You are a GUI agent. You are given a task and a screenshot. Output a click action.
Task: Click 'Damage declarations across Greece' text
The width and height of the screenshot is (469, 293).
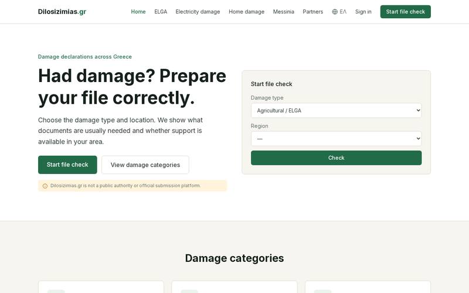pyautogui.click(x=85, y=56)
